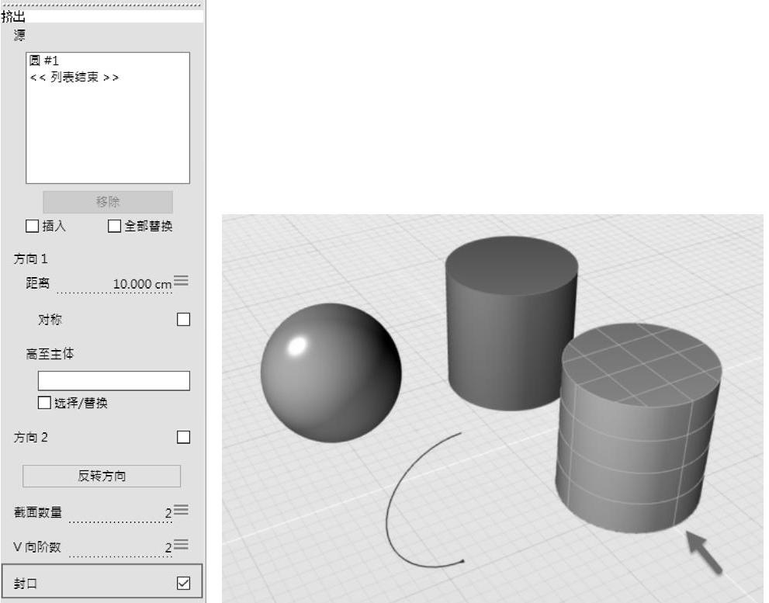Open the V 向阶数 options menu icon
The width and height of the screenshot is (769, 603).
point(181,544)
